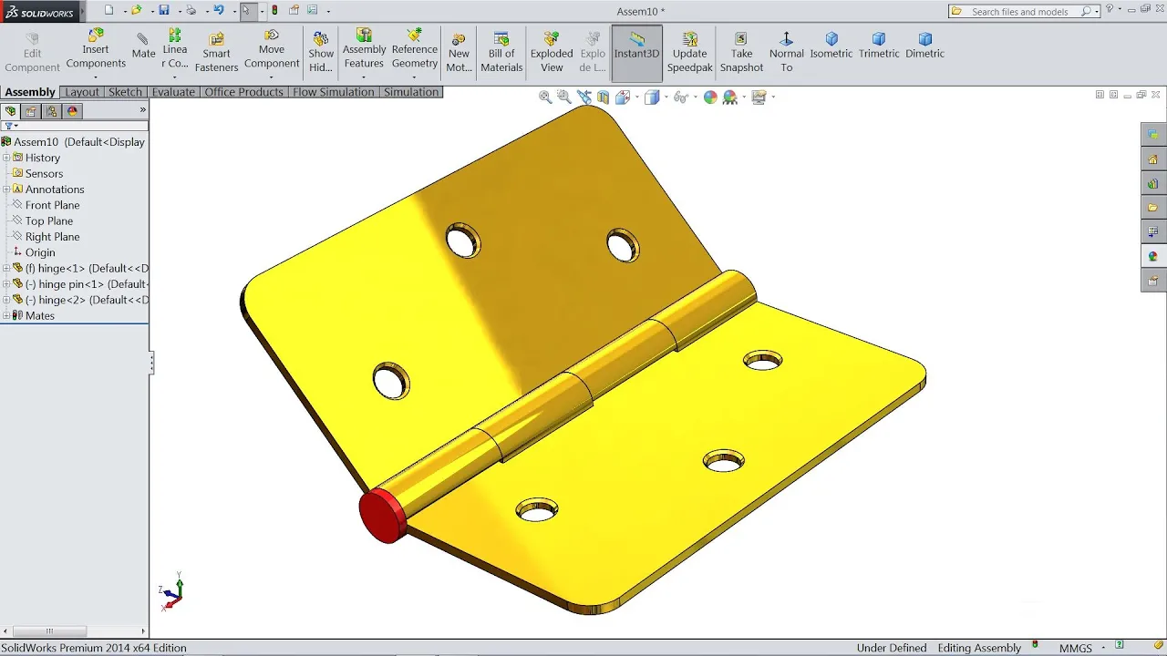Click Edit Appearance color ball in view toolbar
The width and height of the screenshot is (1167, 656).
(710, 97)
